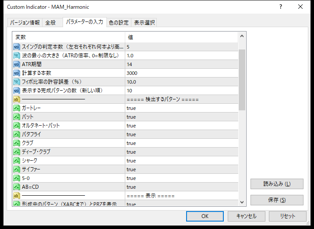This screenshot has width=314, height=229.
Task: Click the scrollbar up arrow
Action: (242, 36)
